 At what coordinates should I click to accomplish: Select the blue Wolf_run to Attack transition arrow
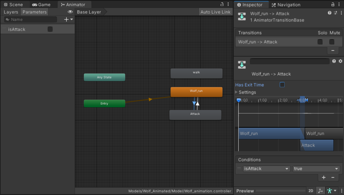tap(194, 103)
